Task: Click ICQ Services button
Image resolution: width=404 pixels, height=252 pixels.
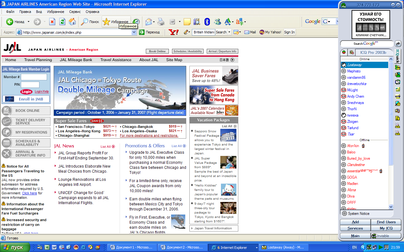Action: 355,228
